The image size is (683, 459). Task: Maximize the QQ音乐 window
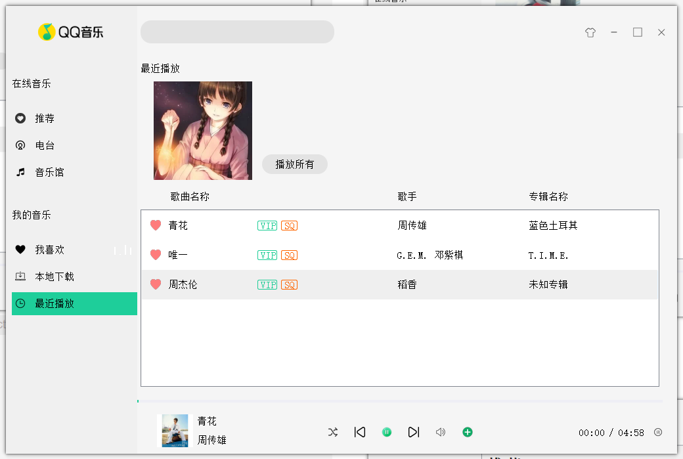tap(638, 32)
